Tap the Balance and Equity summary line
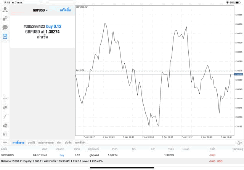 click(x=52, y=161)
